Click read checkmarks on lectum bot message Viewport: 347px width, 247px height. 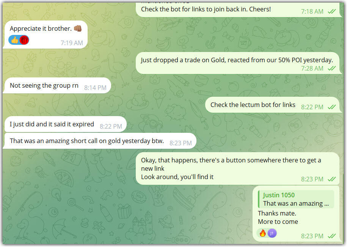[x=332, y=107]
